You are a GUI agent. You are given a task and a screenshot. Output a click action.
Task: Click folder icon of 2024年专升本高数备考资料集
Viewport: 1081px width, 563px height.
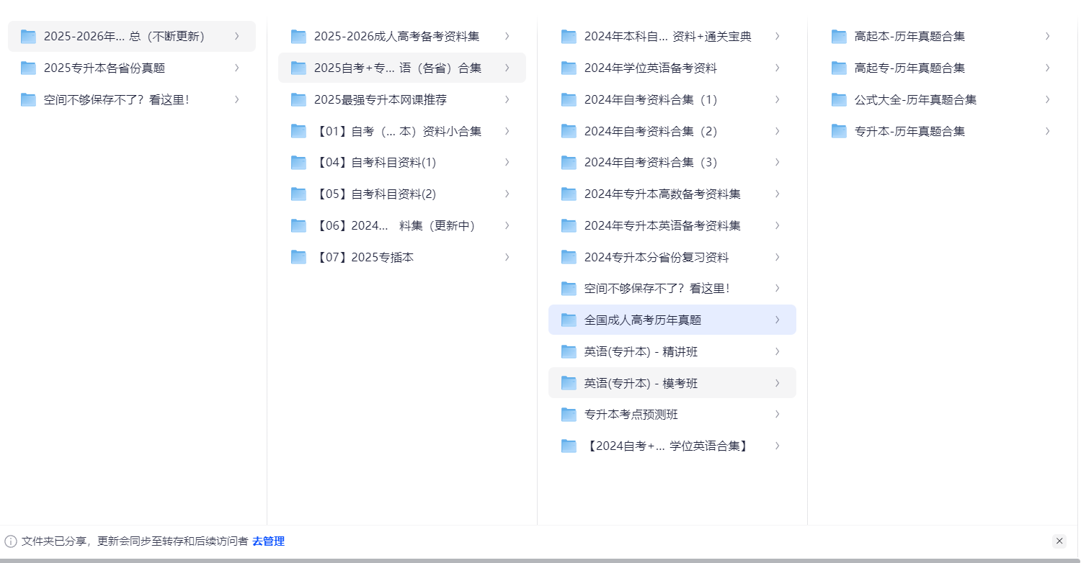click(569, 194)
